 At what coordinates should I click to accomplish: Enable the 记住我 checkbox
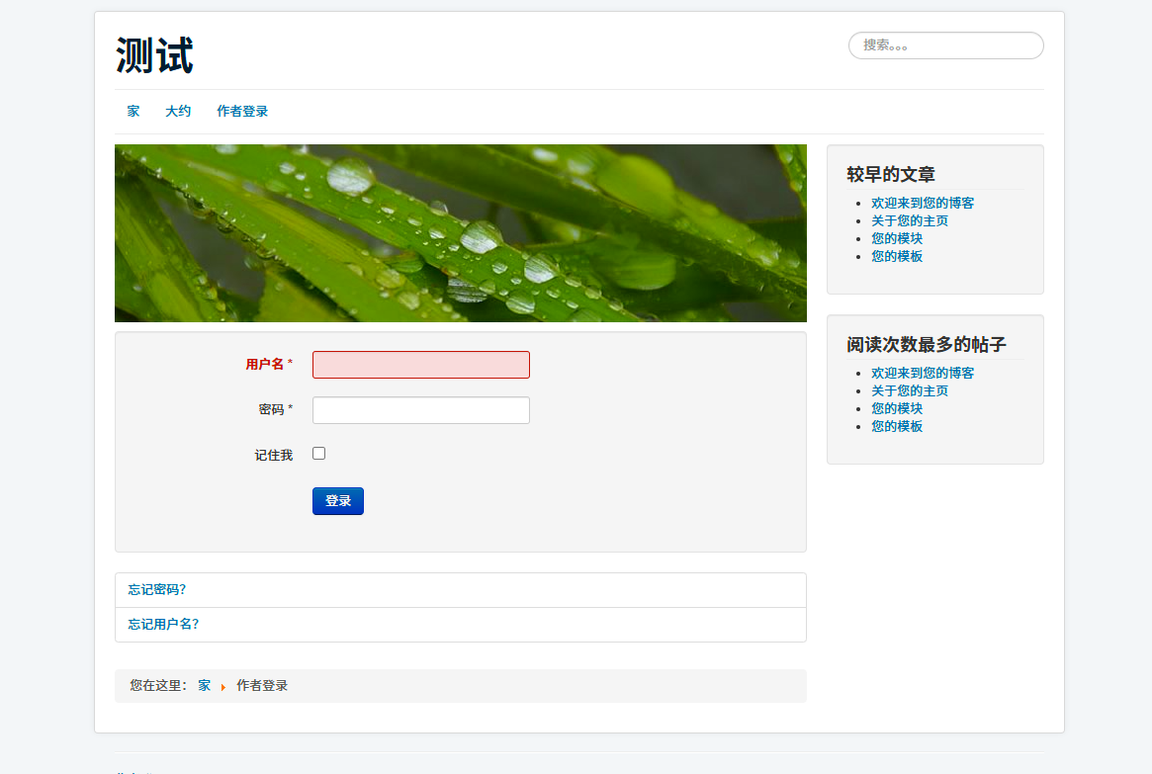[318, 454]
